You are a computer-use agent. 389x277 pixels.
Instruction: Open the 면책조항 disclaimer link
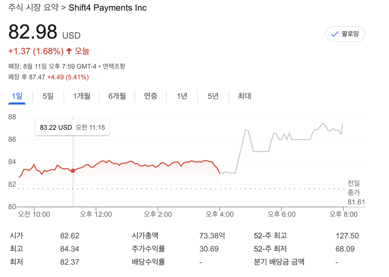coord(114,66)
